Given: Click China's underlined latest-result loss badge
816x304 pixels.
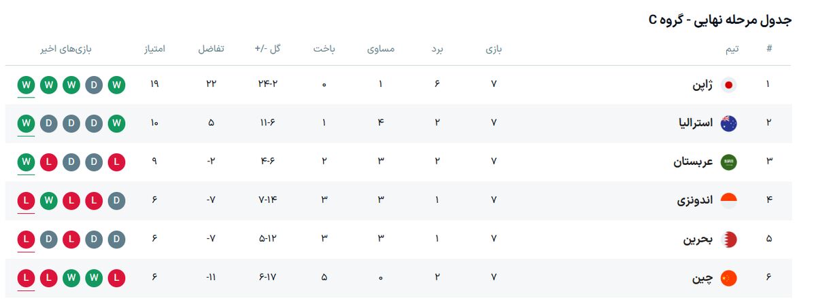Looking at the screenshot, I should point(27,278).
